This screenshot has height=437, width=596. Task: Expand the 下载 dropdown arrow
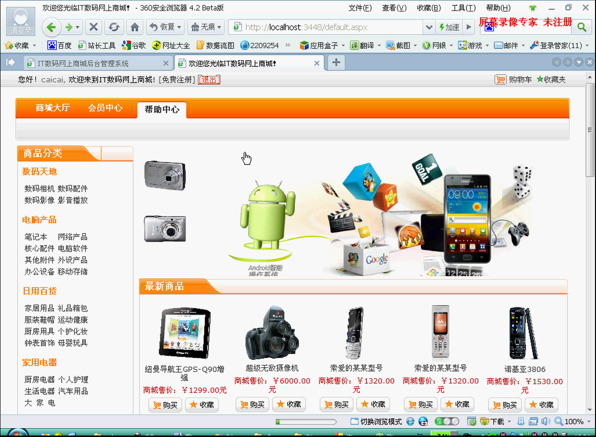click(x=509, y=422)
